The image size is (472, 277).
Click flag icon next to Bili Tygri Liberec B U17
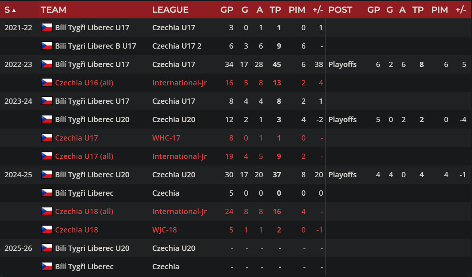point(47,46)
